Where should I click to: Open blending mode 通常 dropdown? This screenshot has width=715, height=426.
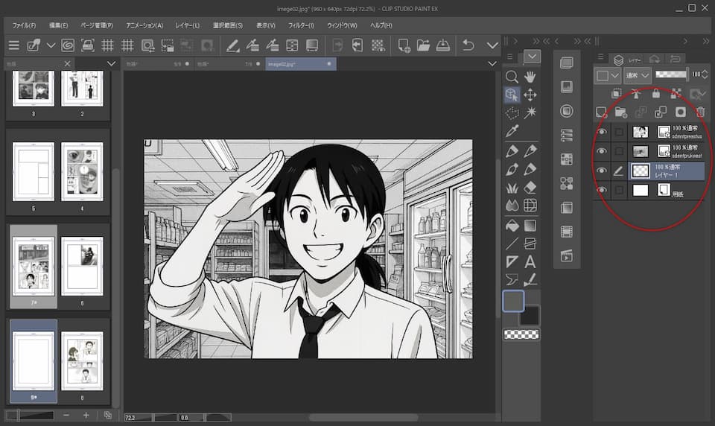[x=637, y=75]
